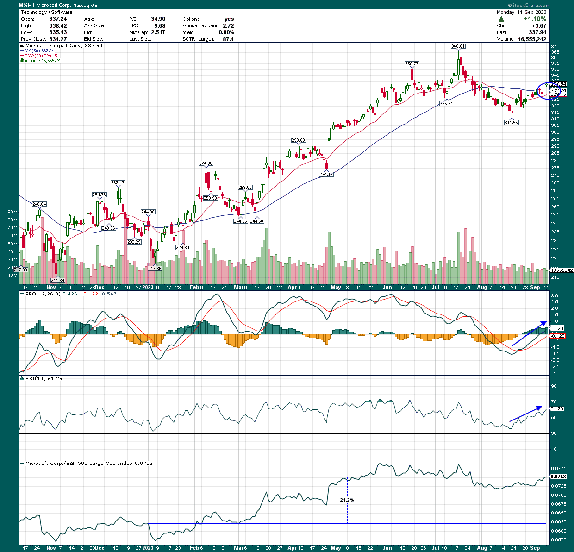574x552 pixels.
Task: Click the 258.90 price label
Action: click(x=210, y=198)
